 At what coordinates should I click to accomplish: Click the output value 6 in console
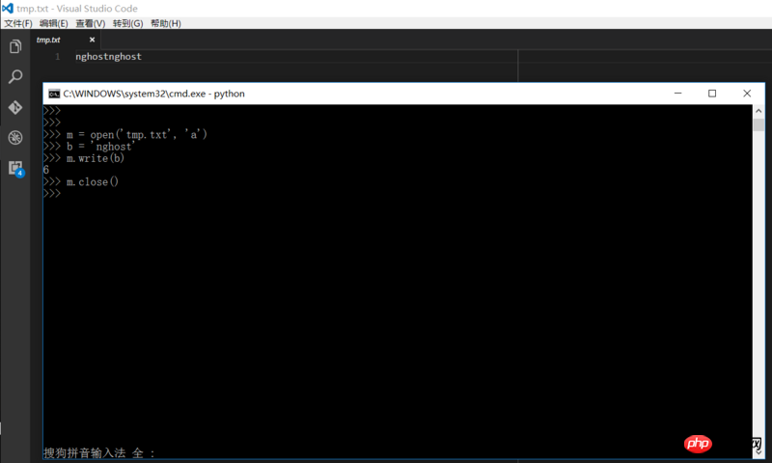(x=46, y=170)
